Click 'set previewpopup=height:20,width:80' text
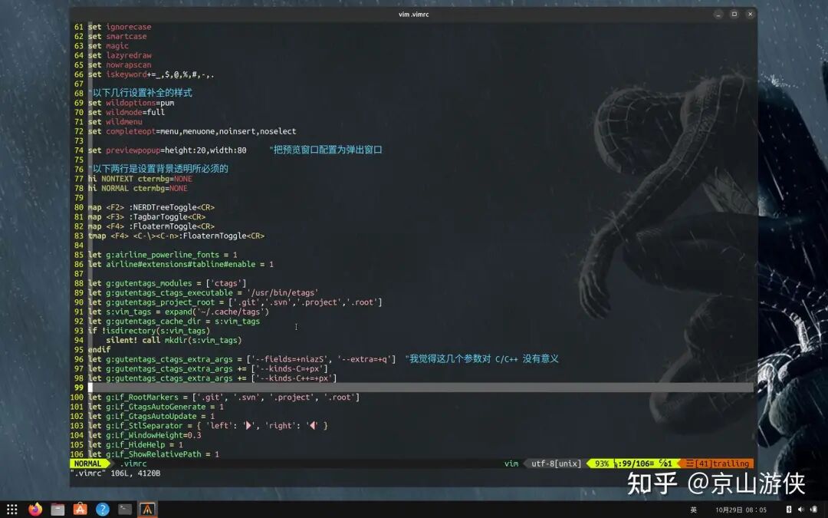 point(167,150)
